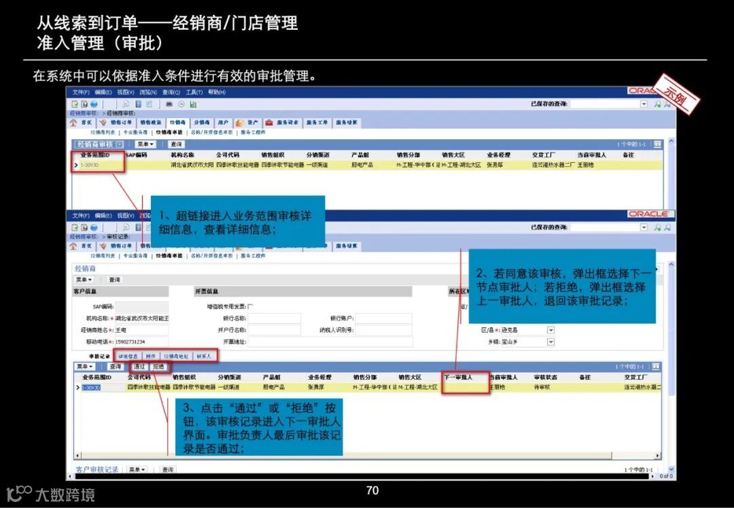Click the 销售订单 tab icon in the list window

point(103,122)
